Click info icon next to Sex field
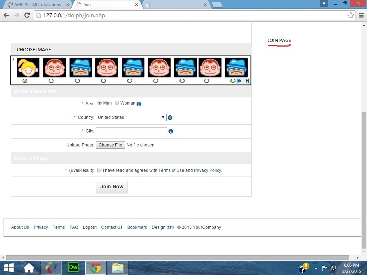Viewport: 367px width, 275px height. [x=139, y=104]
